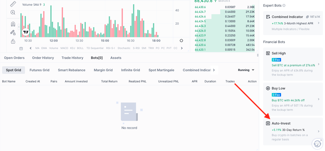Screen dimensions: 325x151
Task: Open chart settings gear icon
Action: click(181, 41)
